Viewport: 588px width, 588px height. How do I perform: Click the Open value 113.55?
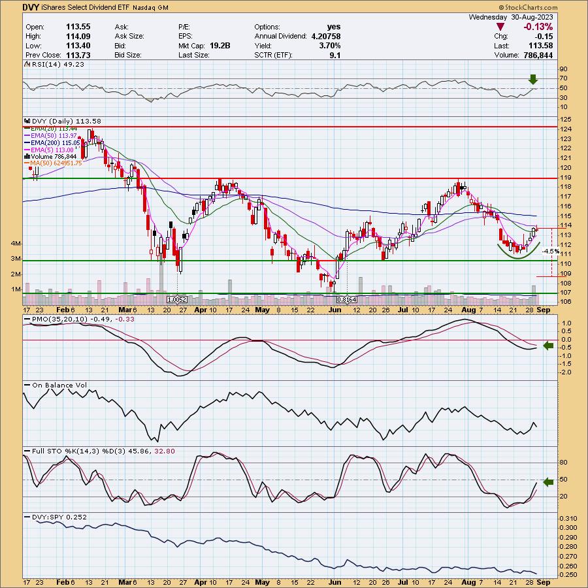78,27
